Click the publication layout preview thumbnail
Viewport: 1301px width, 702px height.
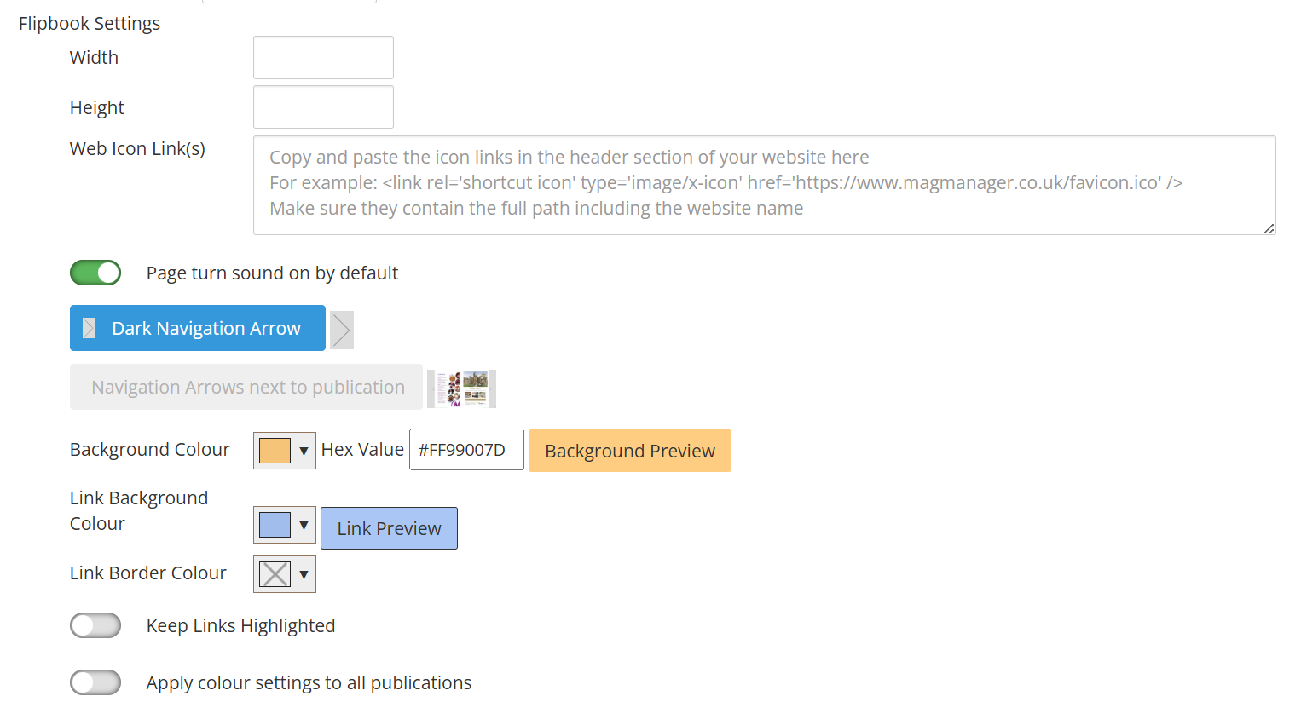[x=461, y=388]
